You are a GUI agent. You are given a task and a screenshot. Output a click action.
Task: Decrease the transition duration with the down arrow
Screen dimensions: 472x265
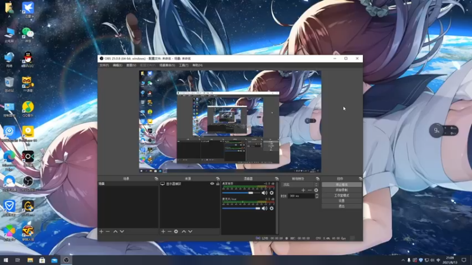click(x=317, y=197)
